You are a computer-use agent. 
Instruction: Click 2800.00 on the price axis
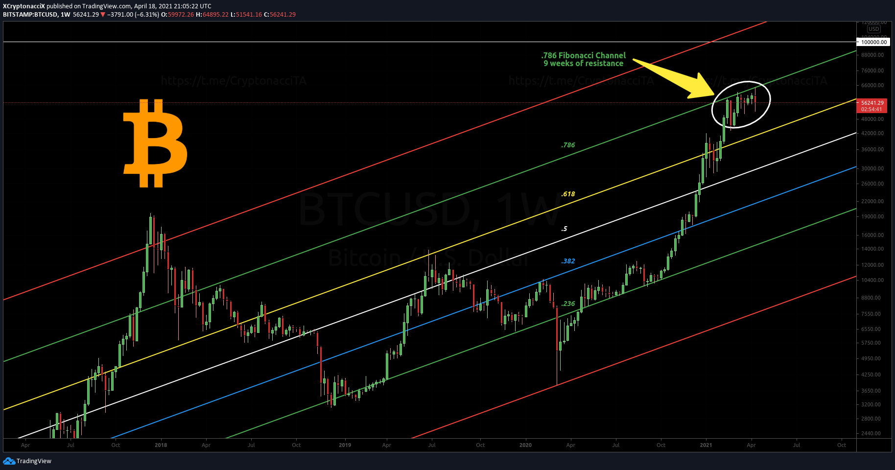pyautogui.click(x=871, y=419)
